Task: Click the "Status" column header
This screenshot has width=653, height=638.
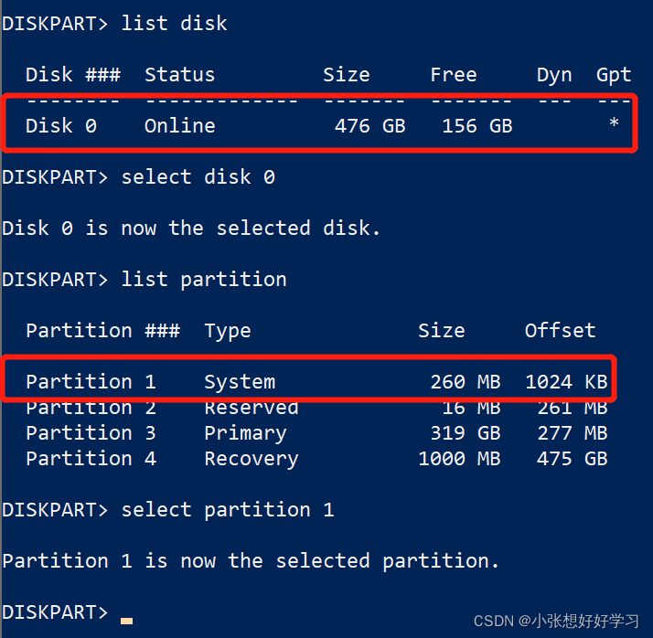Action: click(x=179, y=75)
